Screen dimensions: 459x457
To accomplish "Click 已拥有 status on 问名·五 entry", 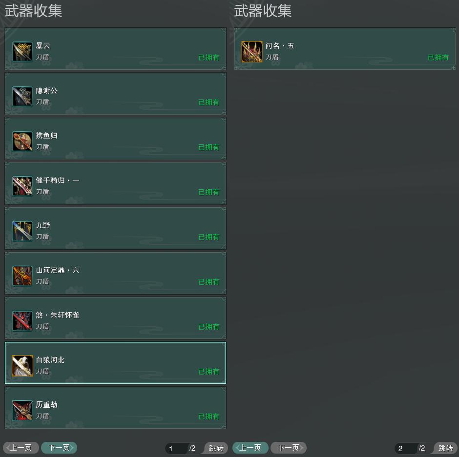I will (438, 58).
